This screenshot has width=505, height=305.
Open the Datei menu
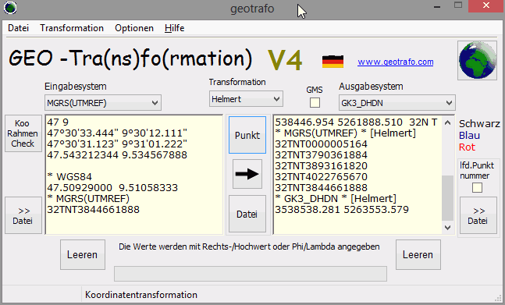tap(19, 28)
